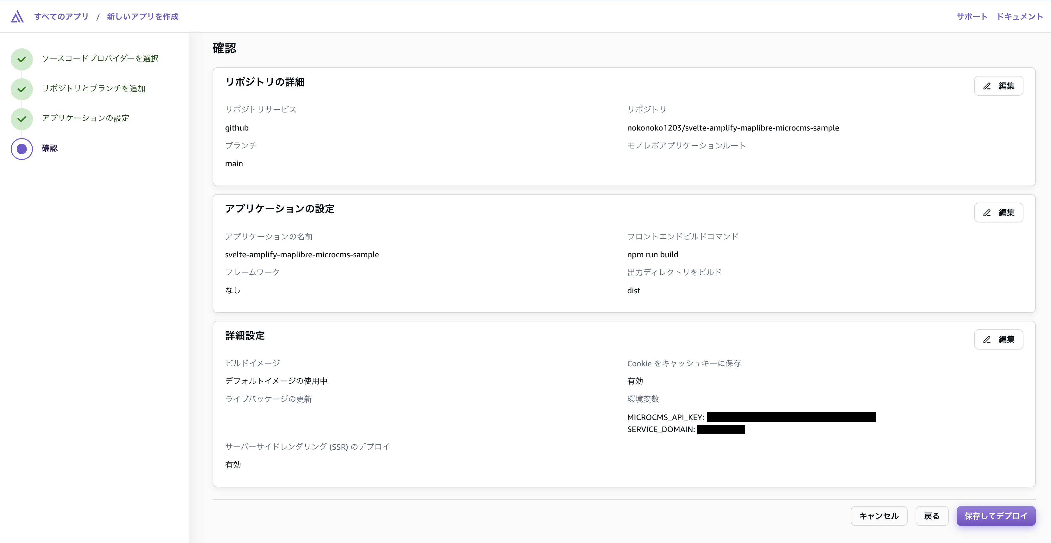
Task: Click the pencil icon in リポジトリの詳細 section
Action: (x=986, y=86)
